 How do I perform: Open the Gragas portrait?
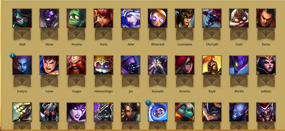(x=76, y=65)
